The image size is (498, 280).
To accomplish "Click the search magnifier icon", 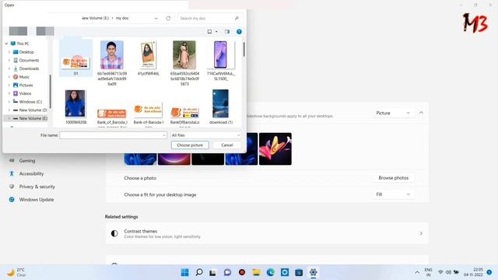I will (237, 18).
